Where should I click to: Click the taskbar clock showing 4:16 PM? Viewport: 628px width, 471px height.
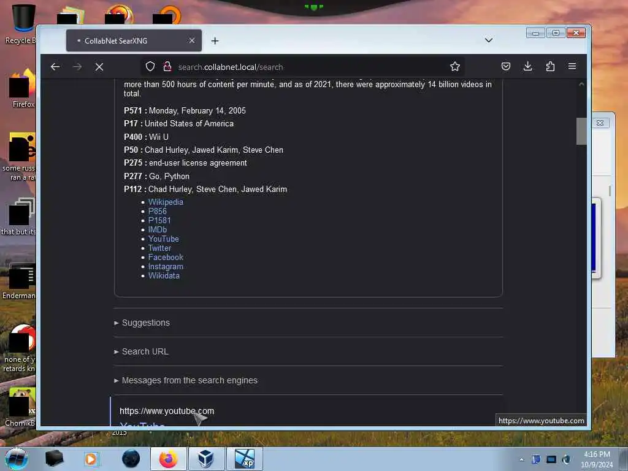point(597,459)
